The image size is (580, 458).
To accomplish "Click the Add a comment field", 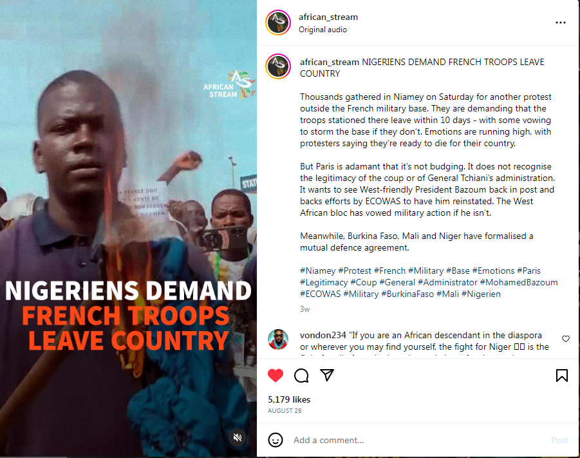I will pyautogui.click(x=418, y=440).
